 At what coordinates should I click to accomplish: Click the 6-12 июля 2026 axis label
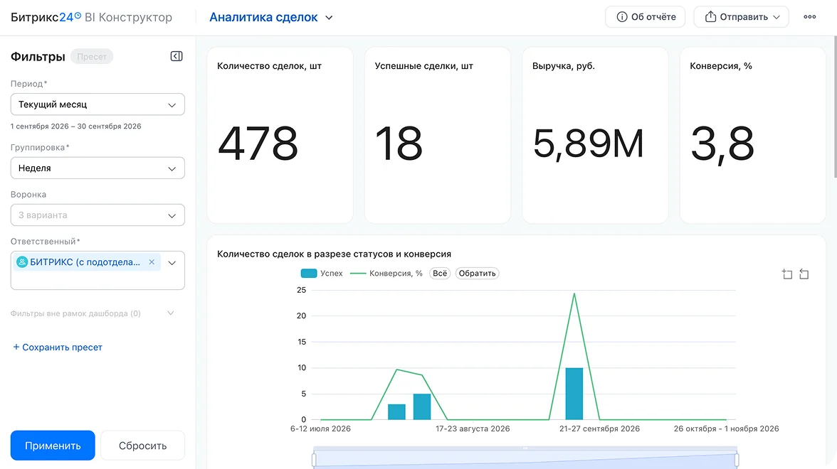320,428
